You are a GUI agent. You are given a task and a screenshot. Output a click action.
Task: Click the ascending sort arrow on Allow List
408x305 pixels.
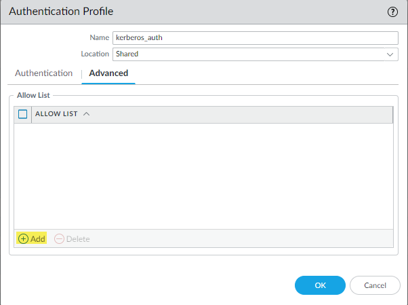86,114
